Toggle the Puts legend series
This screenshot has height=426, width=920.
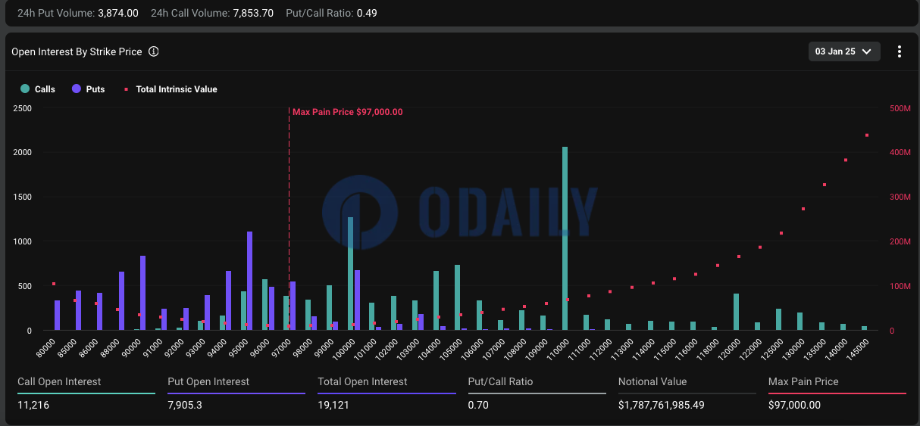[89, 89]
